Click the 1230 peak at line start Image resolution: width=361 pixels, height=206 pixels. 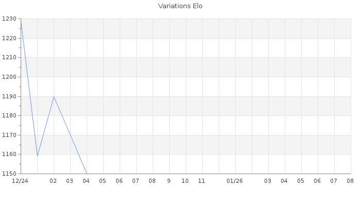coord(21,20)
